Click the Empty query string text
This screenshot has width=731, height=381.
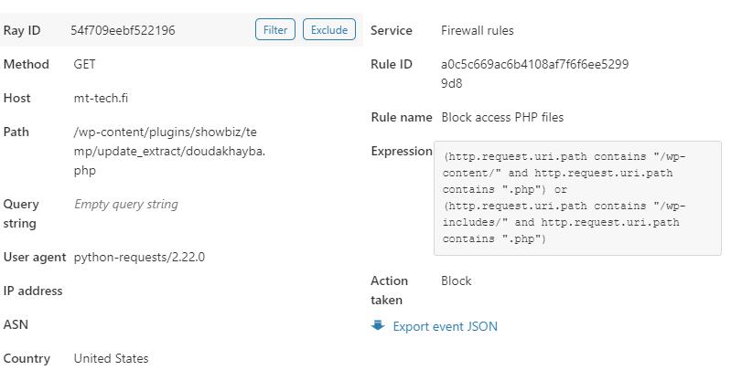[x=125, y=204]
